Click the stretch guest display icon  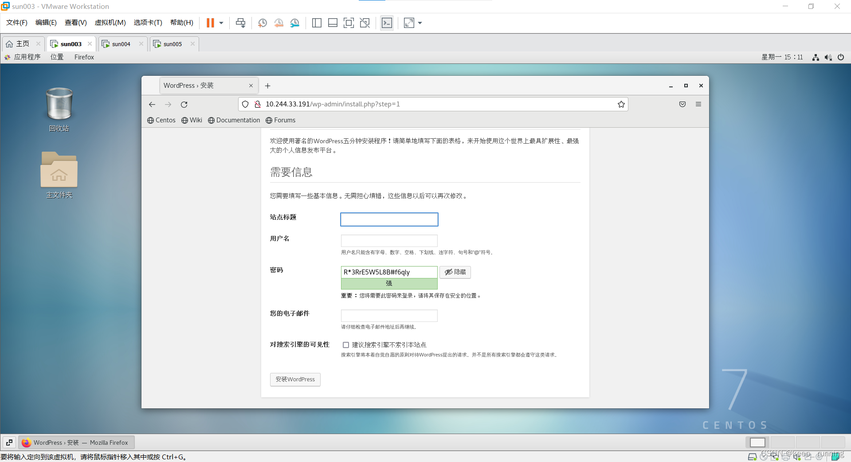point(409,23)
